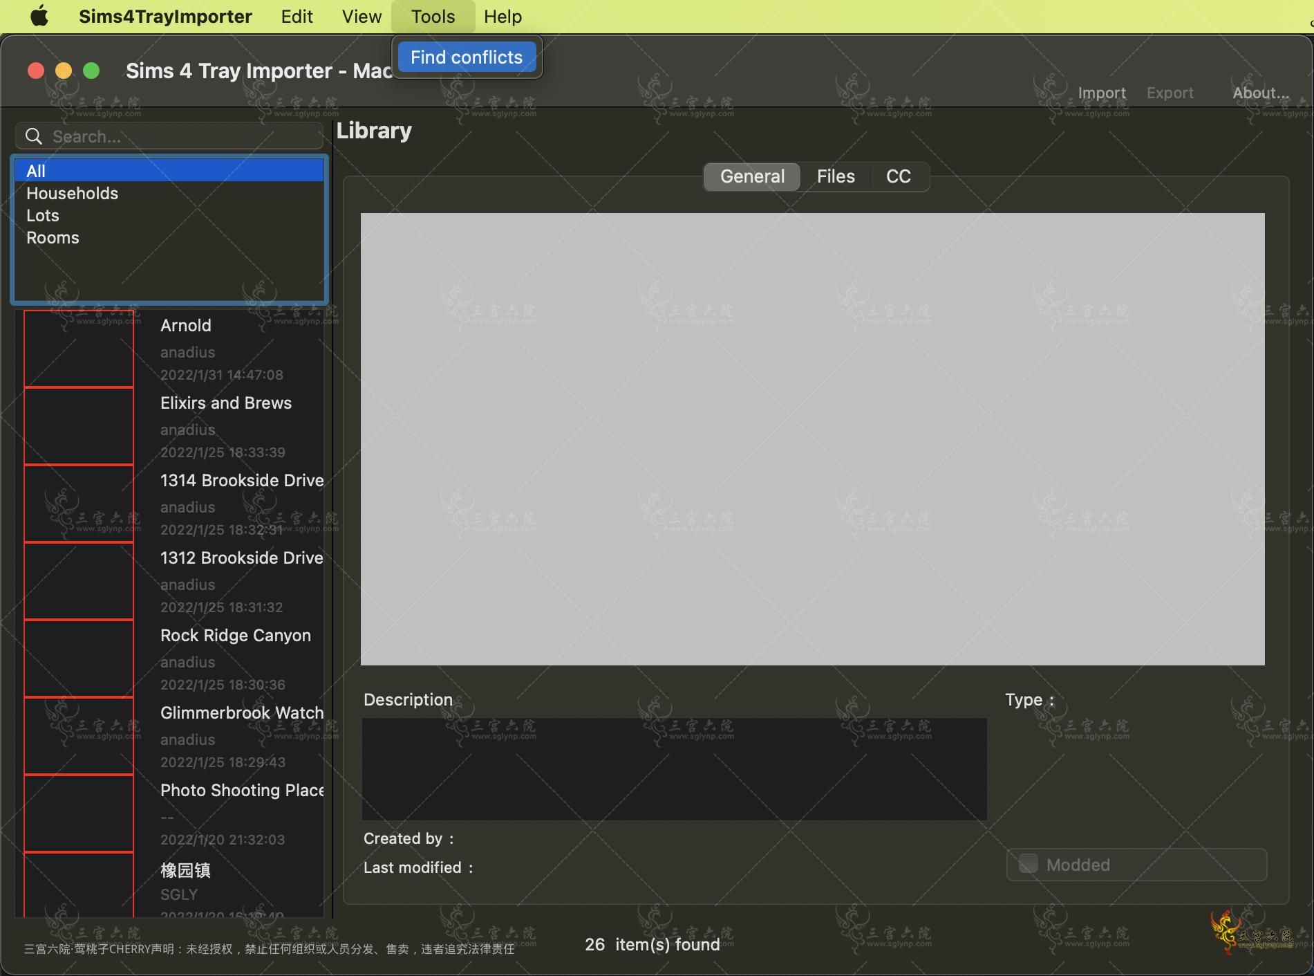Click date 2022/1/31 14:47:08
The height and width of the screenshot is (976, 1314).
point(222,375)
